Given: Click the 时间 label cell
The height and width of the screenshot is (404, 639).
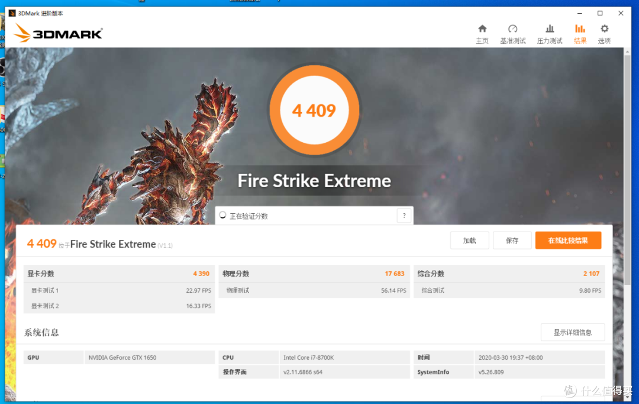Looking at the screenshot, I should 443,357.
